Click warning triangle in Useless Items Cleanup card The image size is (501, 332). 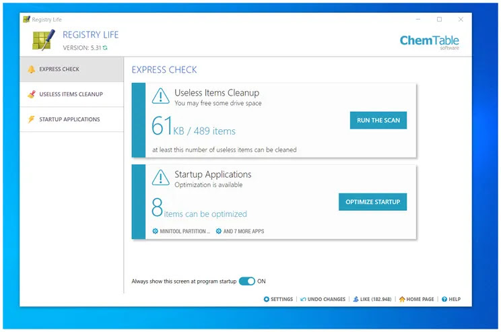(x=160, y=96)
